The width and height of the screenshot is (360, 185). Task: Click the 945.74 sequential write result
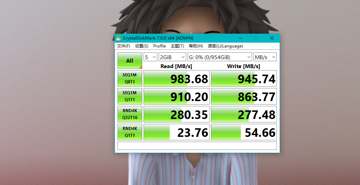point(244,78)
